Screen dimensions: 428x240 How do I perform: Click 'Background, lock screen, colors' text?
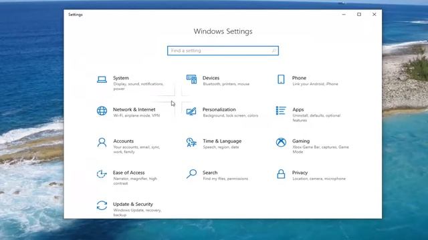pos(230,115)
